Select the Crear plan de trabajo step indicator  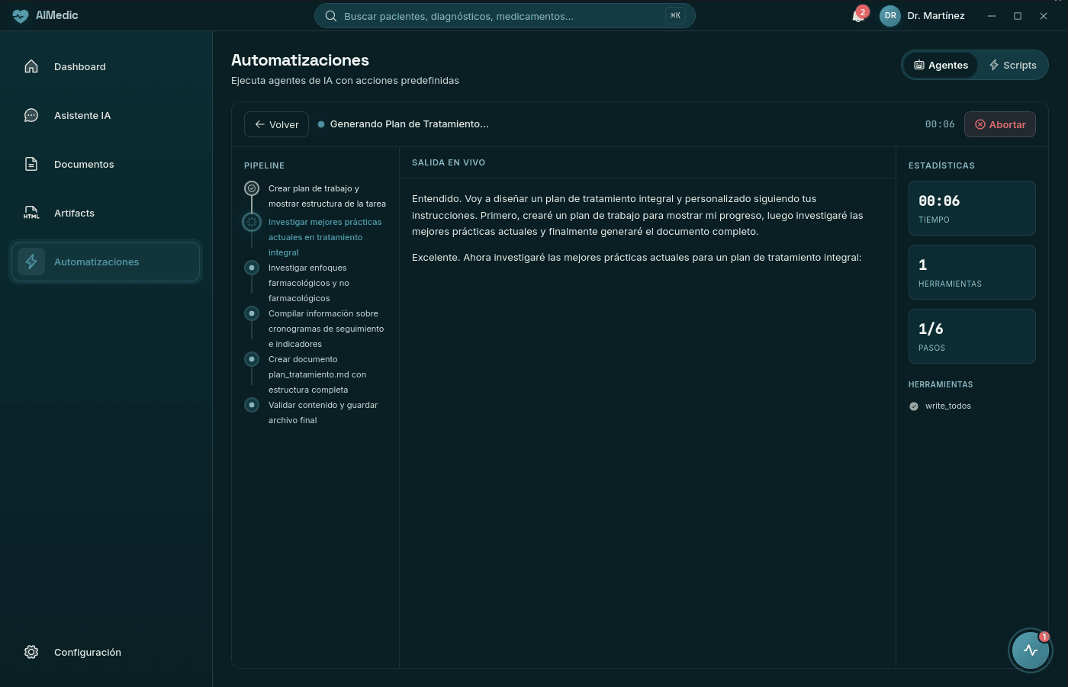tap(252, 186)
